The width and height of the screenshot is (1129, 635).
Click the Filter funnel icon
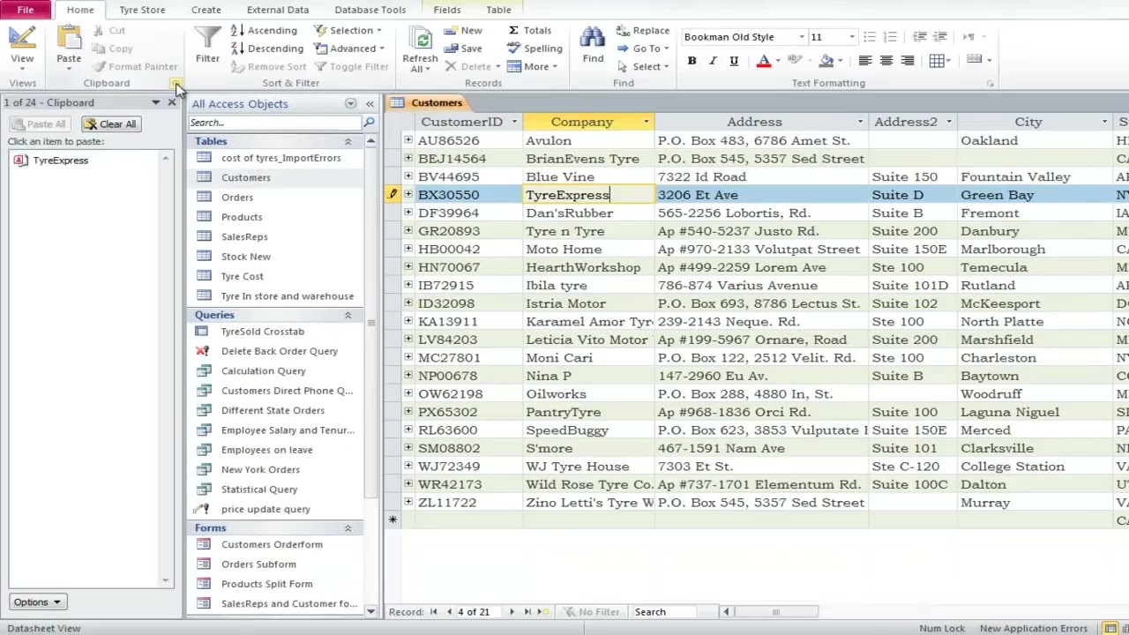click(x=207, y=44)
